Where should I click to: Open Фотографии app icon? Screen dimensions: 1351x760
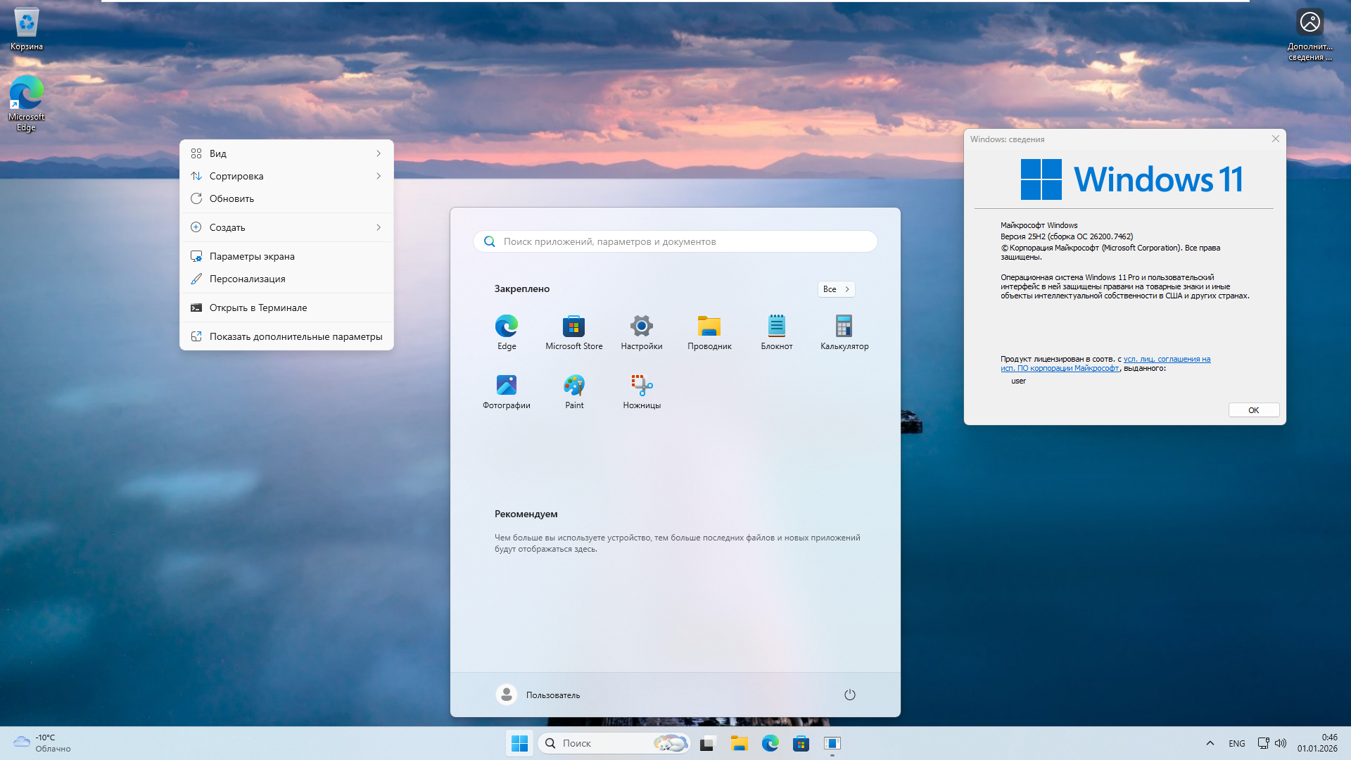(506, 386)
